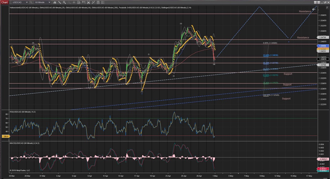330x179 pixels.
Task: Click the greyed zoom out magnifier
Action: pos(69,2)
